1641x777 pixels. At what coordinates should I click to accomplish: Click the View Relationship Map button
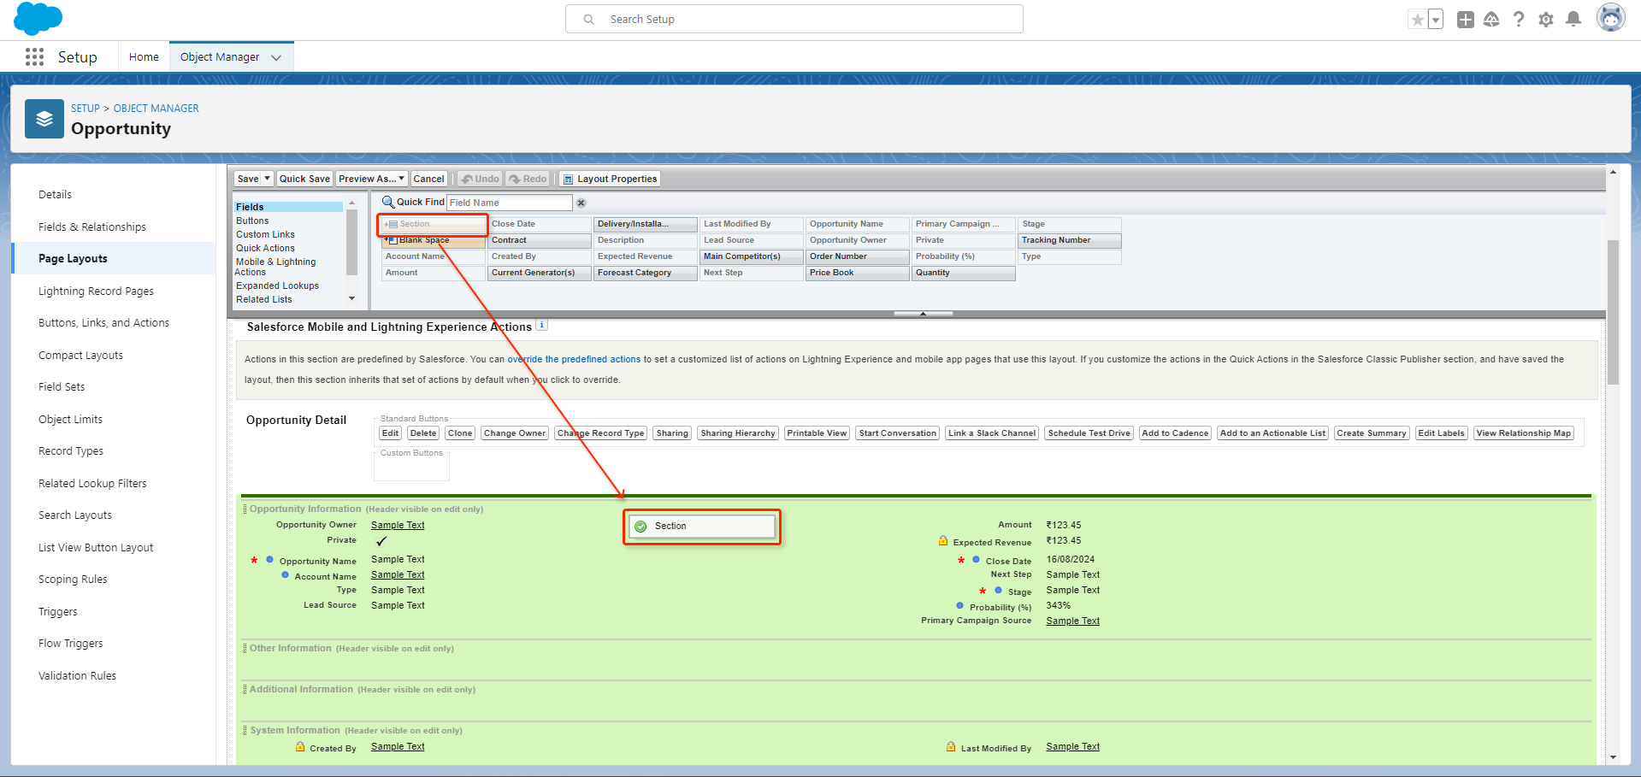pos(1524,433)
